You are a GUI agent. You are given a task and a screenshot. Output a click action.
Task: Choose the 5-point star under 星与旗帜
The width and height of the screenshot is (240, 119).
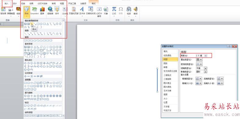pyautogui.click(x=35, y=96)
